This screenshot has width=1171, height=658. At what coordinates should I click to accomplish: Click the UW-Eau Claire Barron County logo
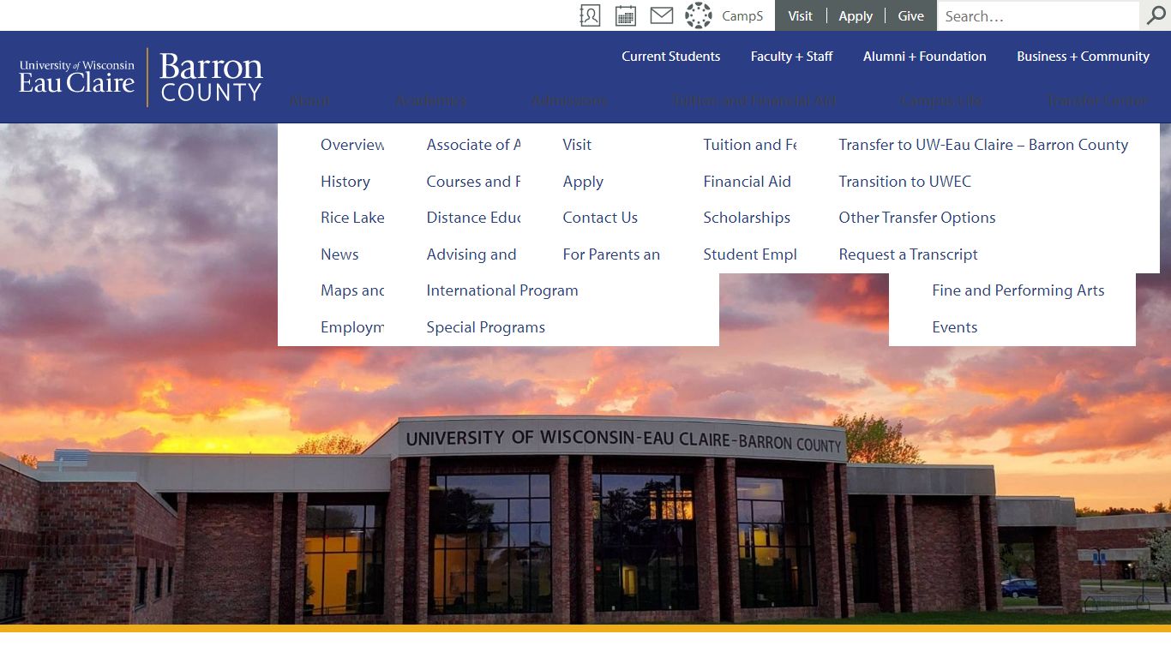coord(141,77)
